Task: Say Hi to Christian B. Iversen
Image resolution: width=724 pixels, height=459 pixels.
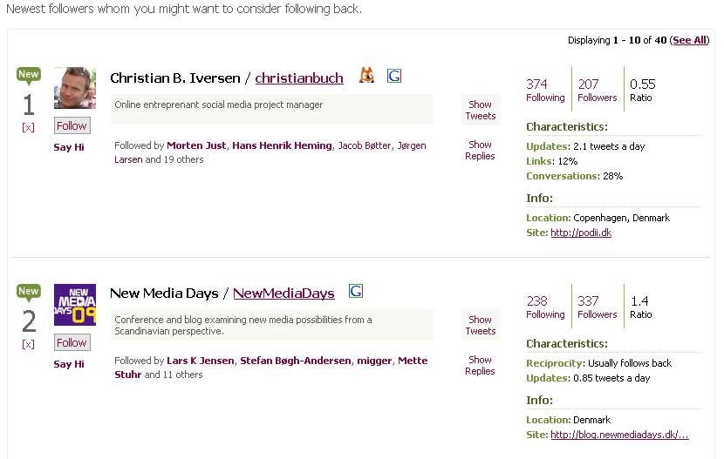Action: click(x=69, y=147)
